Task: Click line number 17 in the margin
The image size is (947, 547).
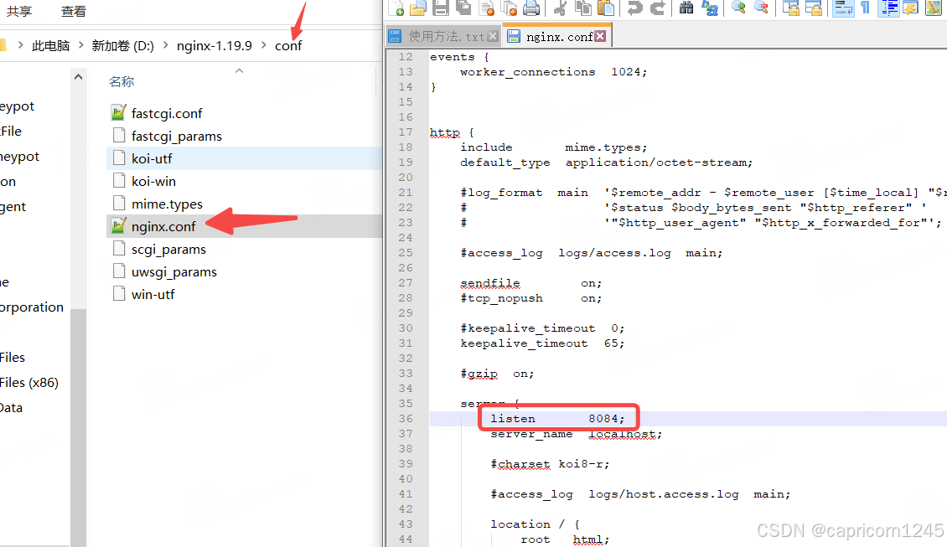Action: coord(406,132)
